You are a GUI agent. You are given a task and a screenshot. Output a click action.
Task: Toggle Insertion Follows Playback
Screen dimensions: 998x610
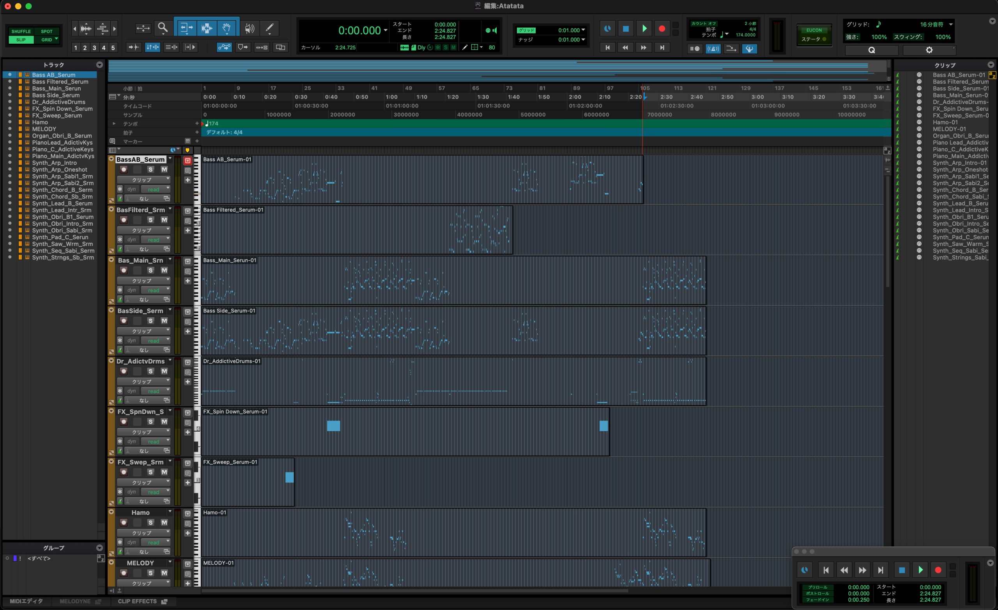190,48
